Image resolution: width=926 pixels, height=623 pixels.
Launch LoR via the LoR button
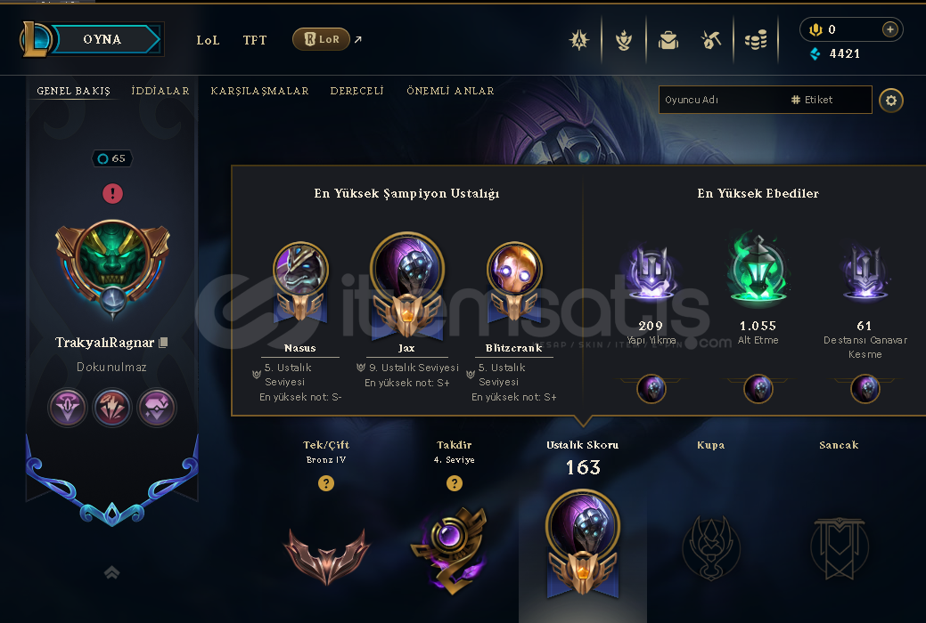321,39
